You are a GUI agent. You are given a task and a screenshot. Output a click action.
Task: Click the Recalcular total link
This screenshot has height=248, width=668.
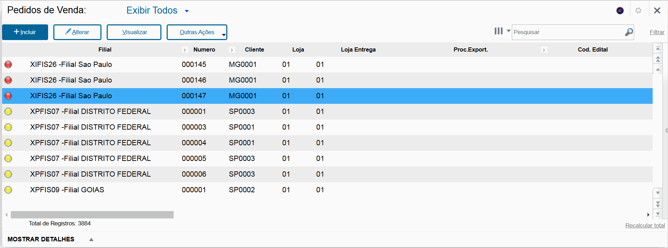click(645, 225)
